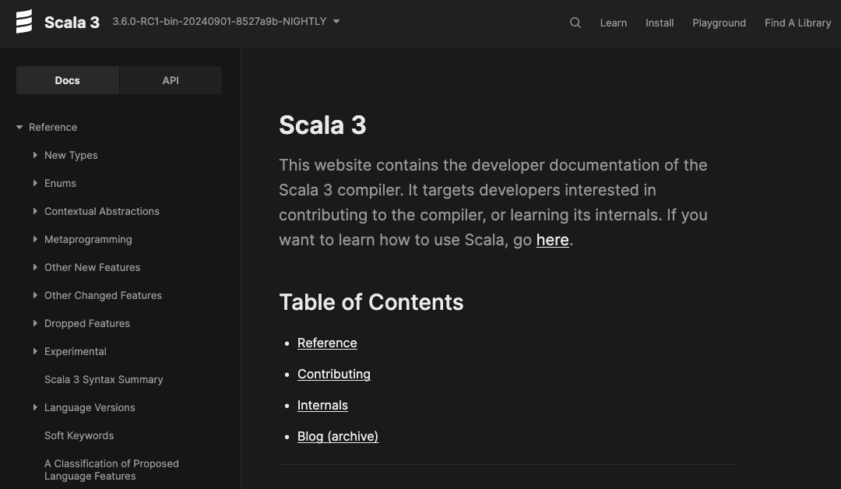
Task: Open the Playground nav link
Action: coord(719,23)
